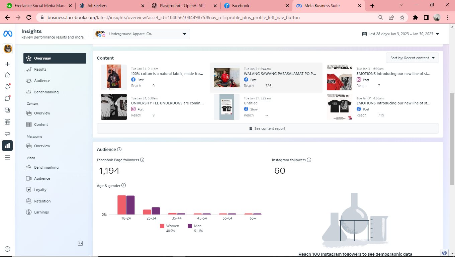Click the Women legend color swatch

pyautogui.click(x=162, y=226)
